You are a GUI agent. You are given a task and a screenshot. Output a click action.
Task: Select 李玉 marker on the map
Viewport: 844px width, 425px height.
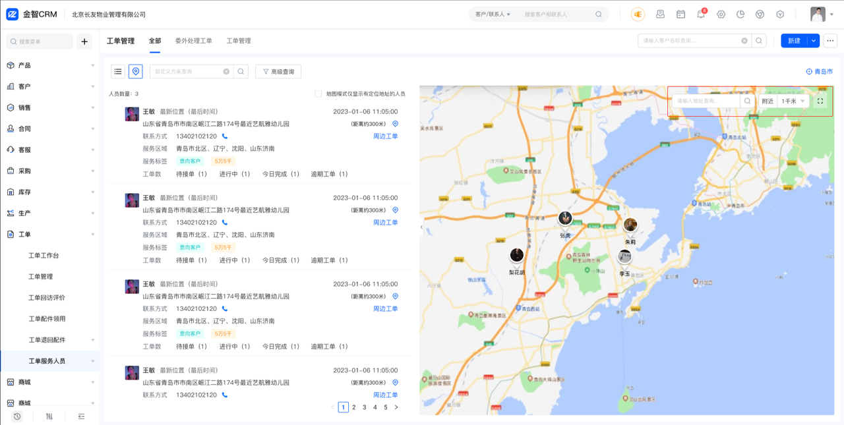pyautogui.click(x=624, y=256)
